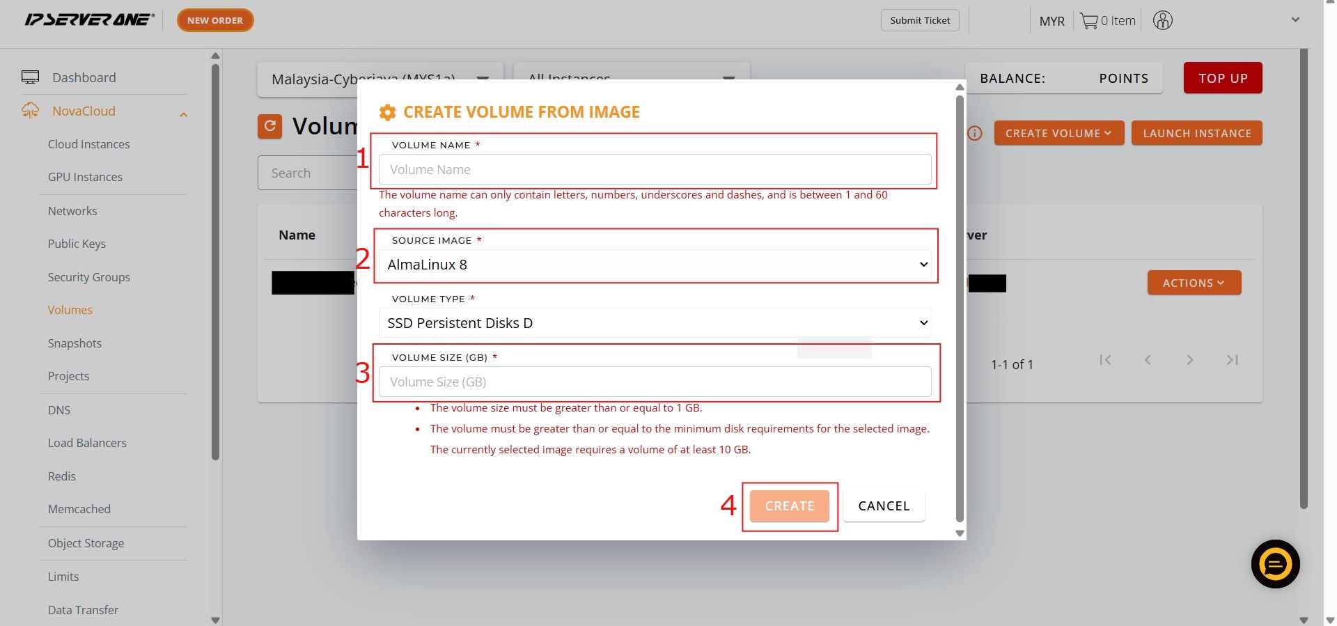Click the Create button in dialog
Viewport: 1337px width, 626px height.
pos(789,506)
